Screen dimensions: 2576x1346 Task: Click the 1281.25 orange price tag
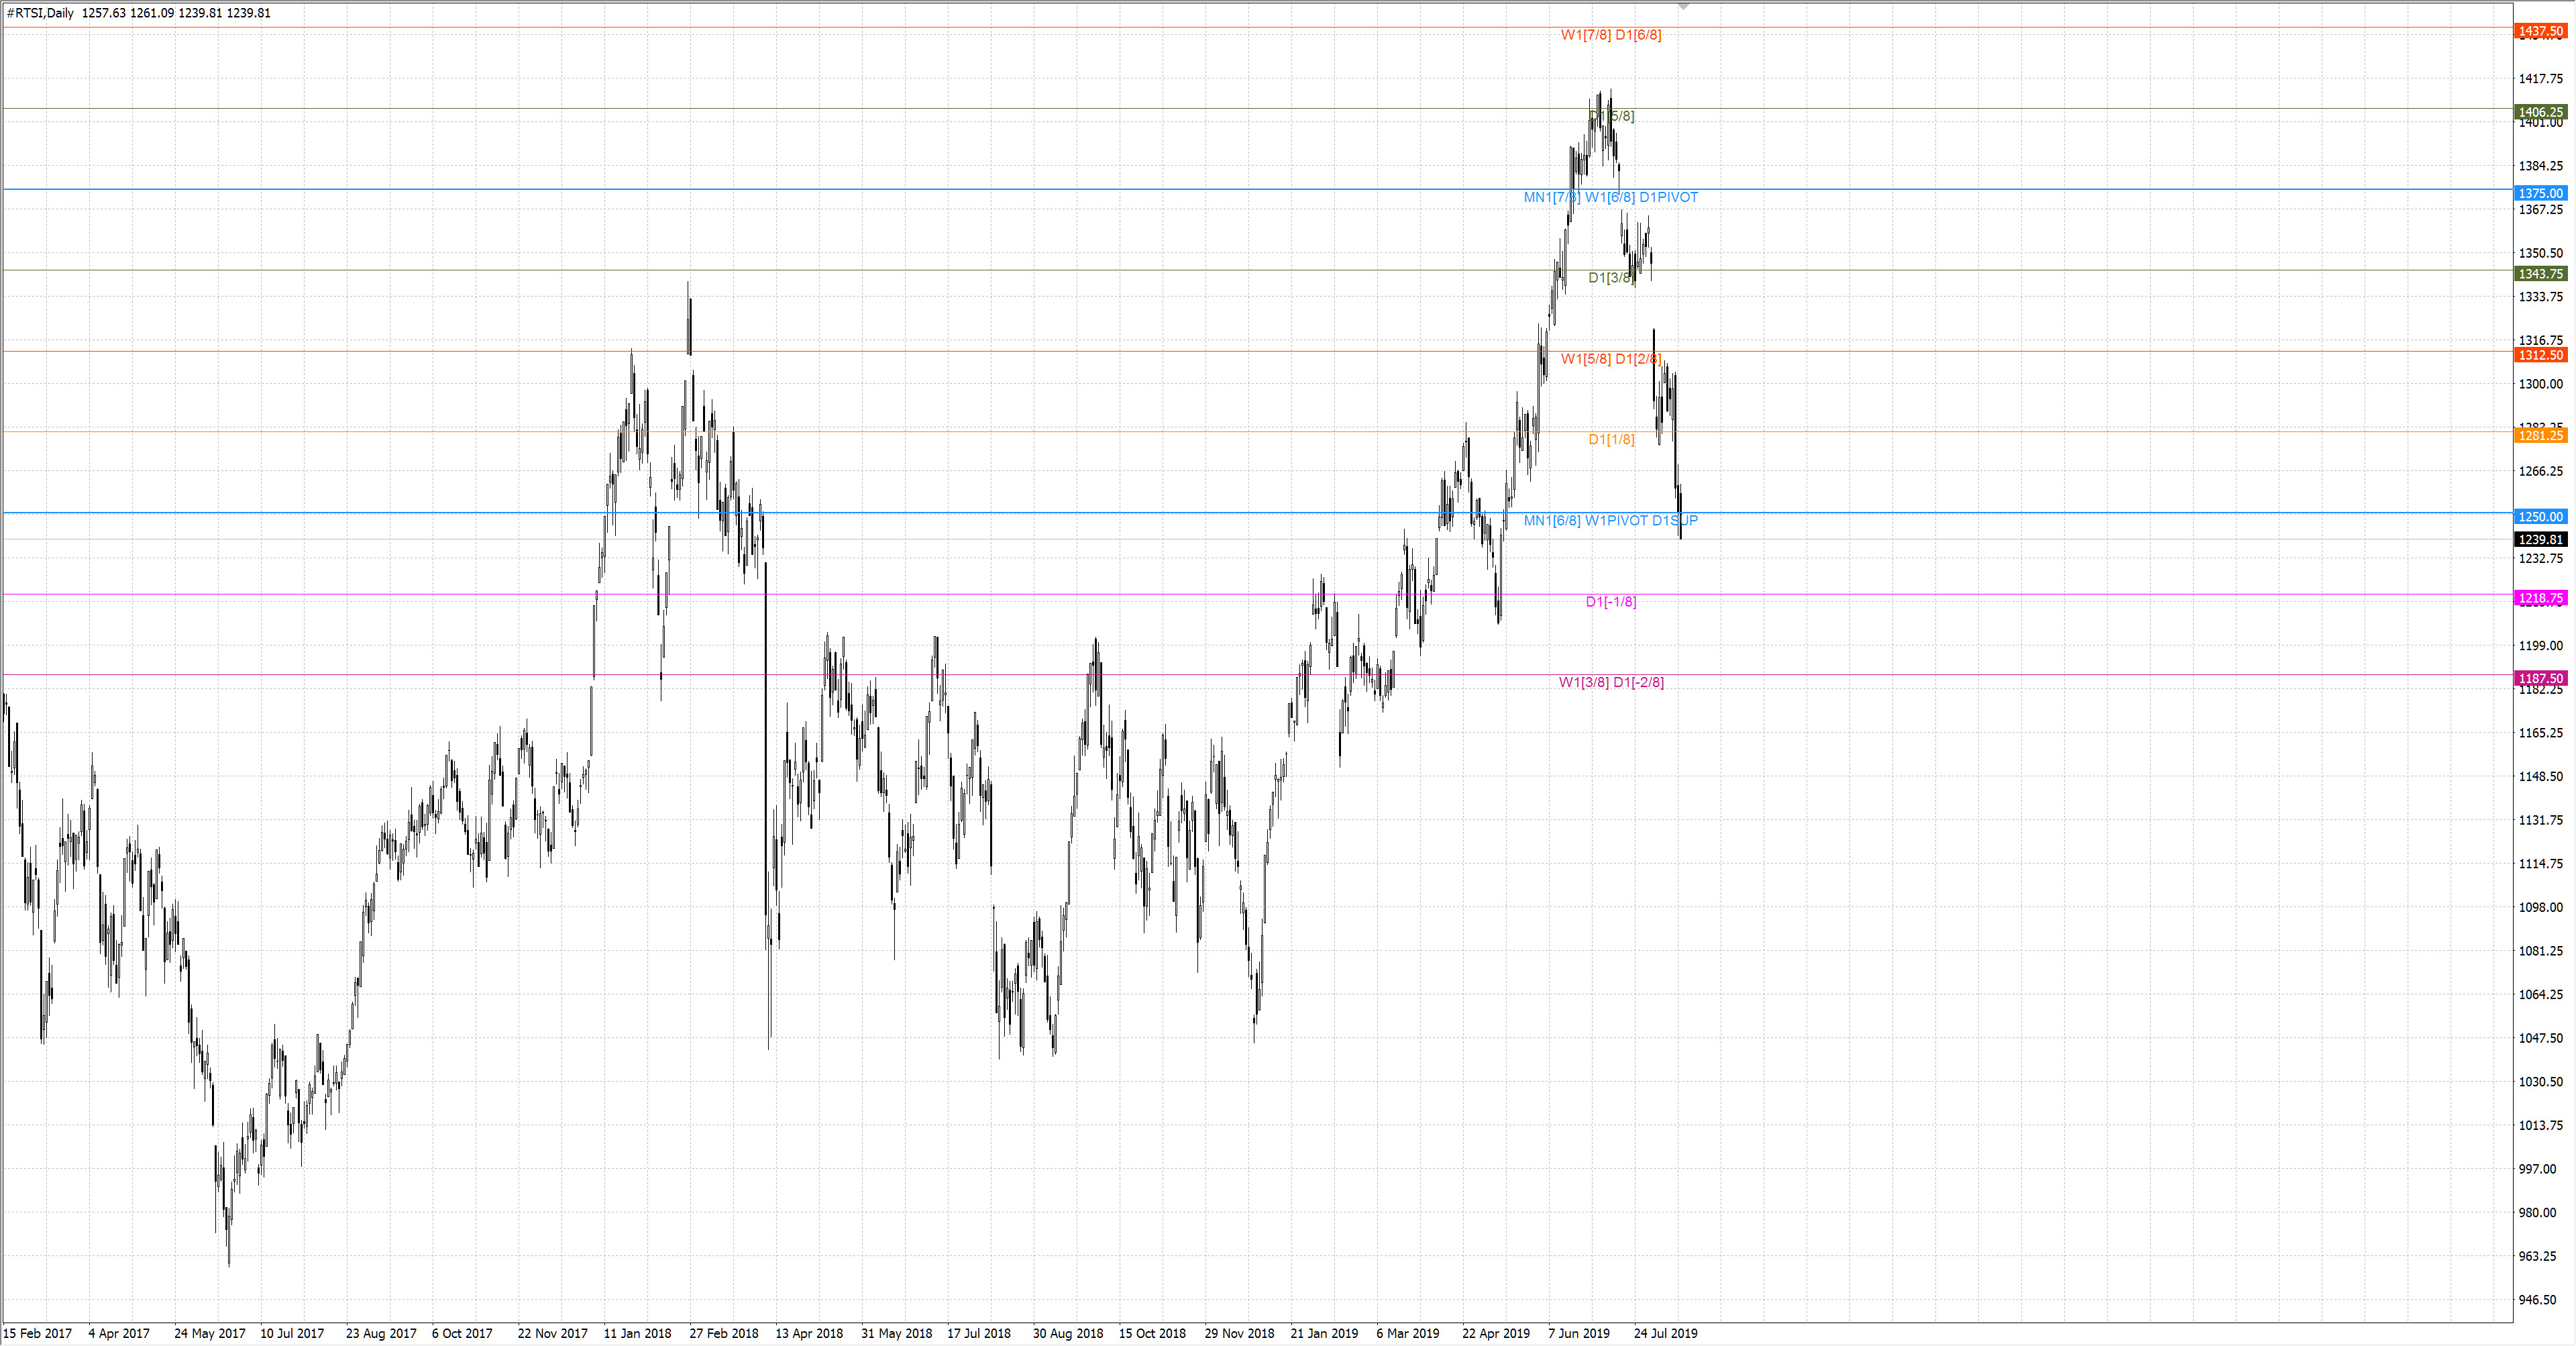click(2540, 435)
